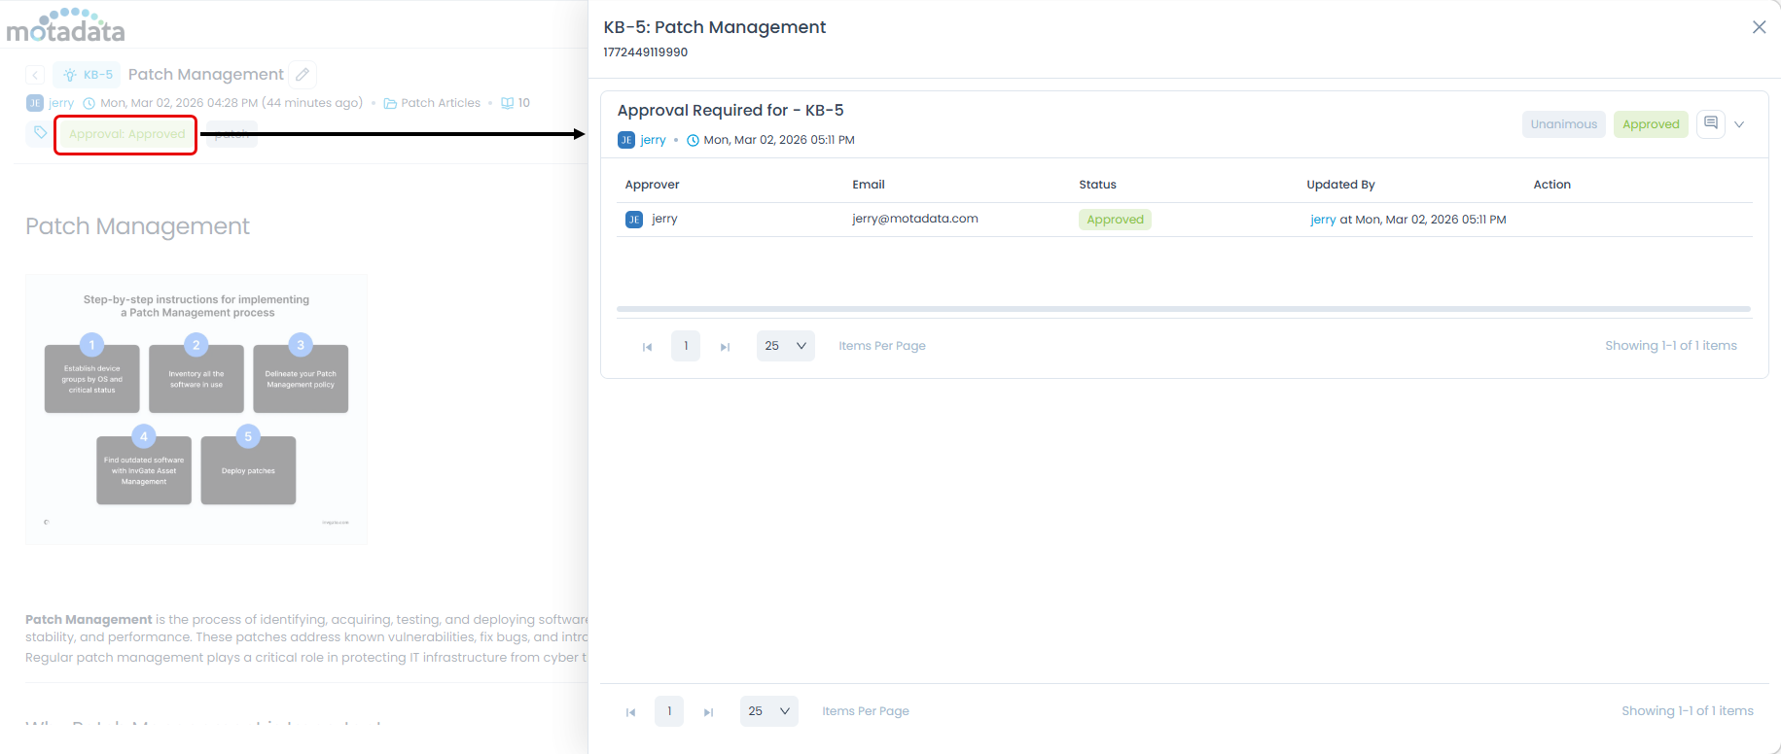Click the Motadata logo

coord(66,25)
